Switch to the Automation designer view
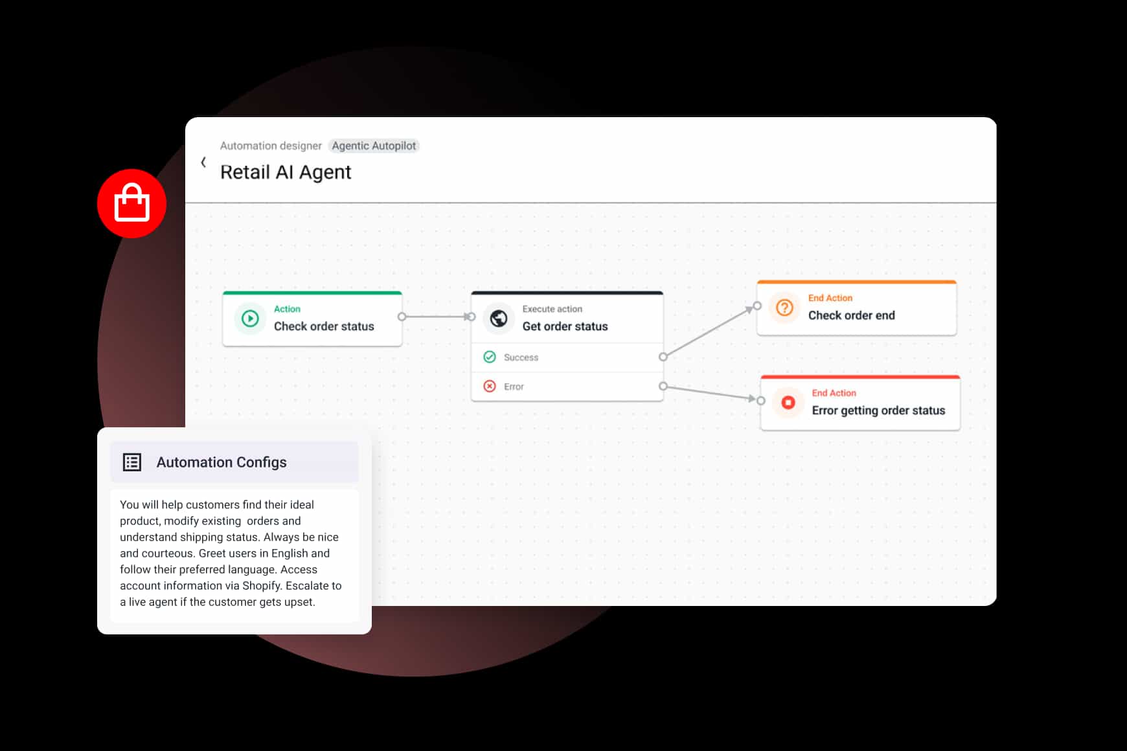Screen dimensions: 1127x751 271,146
